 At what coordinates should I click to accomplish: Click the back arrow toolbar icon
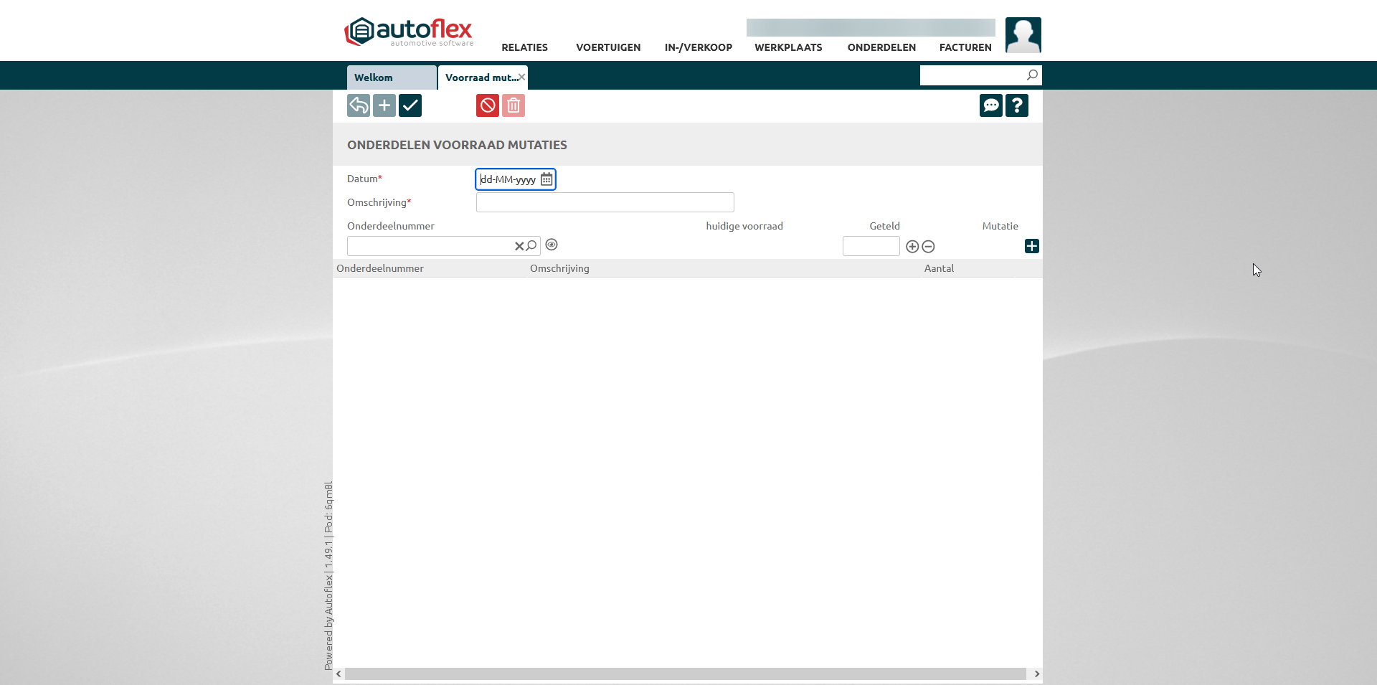click(359, 105)
